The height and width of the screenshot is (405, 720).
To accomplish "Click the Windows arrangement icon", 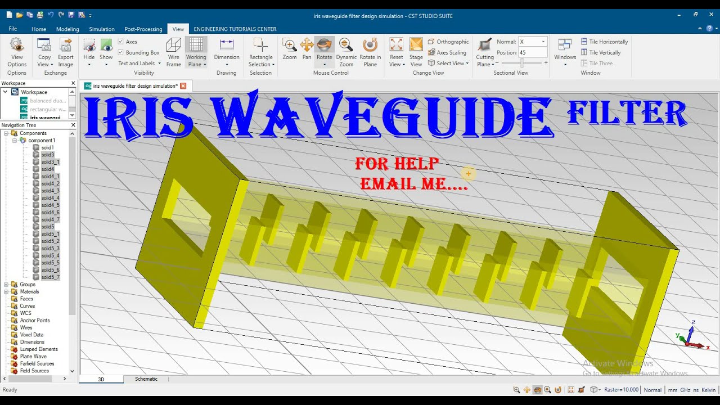I will point(565,45).
